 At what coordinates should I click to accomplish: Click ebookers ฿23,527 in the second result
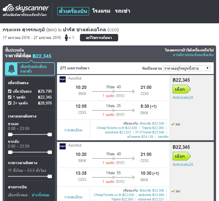pyautogui.click(x=151, y=199)
